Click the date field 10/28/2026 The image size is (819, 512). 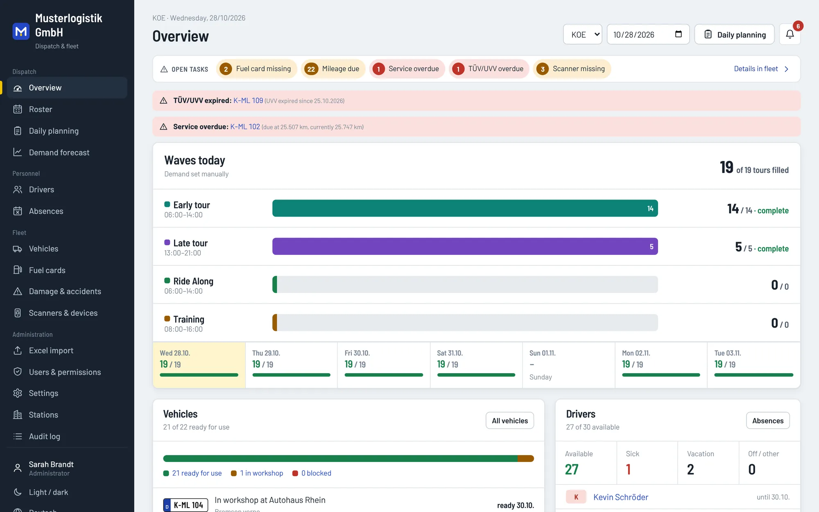coord(648,34)
